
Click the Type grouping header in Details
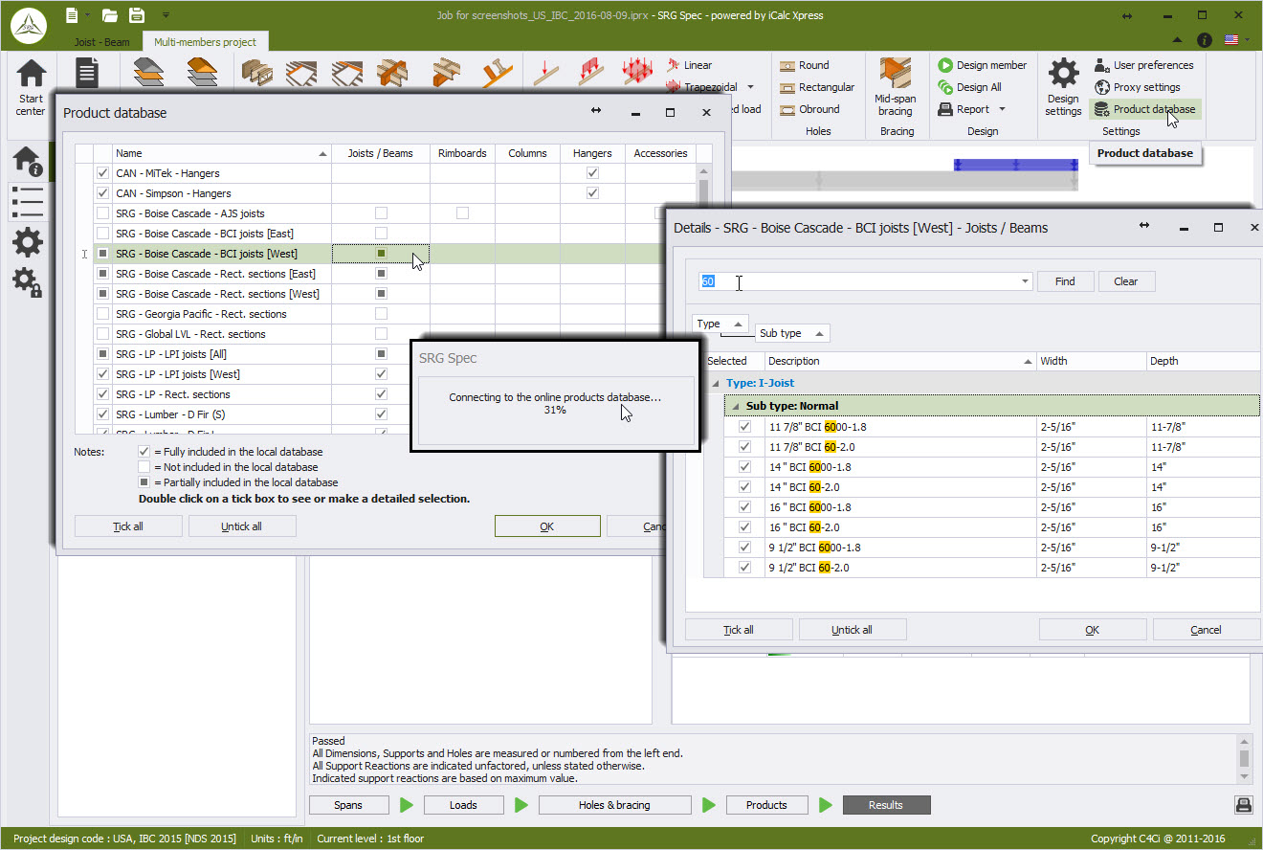coord(720,324)
